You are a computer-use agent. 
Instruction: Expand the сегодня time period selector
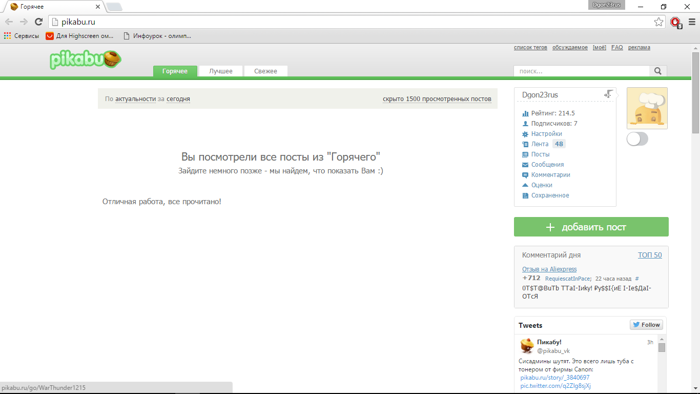[x=178, y=99]
